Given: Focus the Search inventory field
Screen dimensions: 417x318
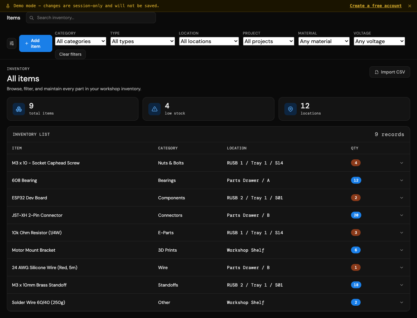Looking at the screenshot, I should (x=91, y=18).
